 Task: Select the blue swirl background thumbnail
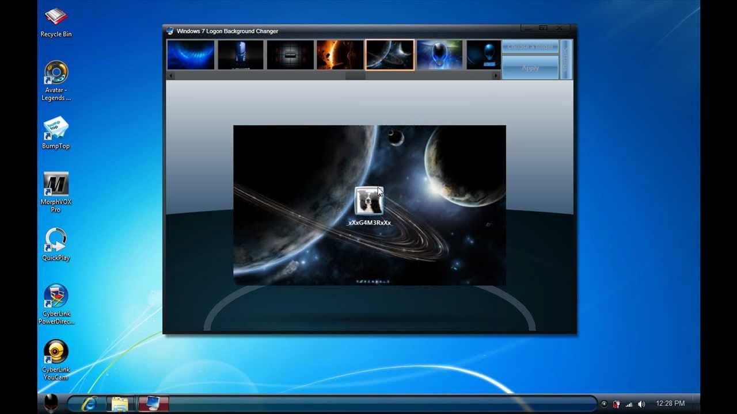point(191,55)
